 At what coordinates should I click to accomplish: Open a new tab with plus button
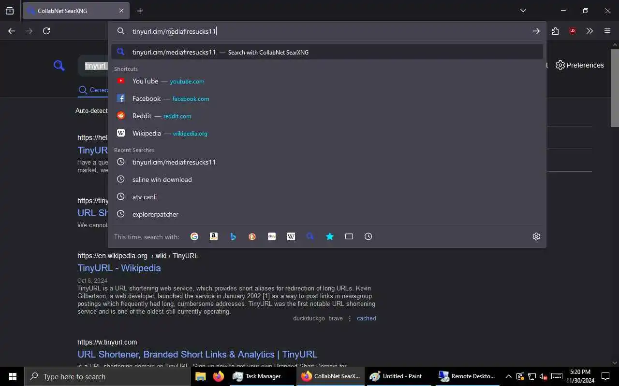pos(140,11)
